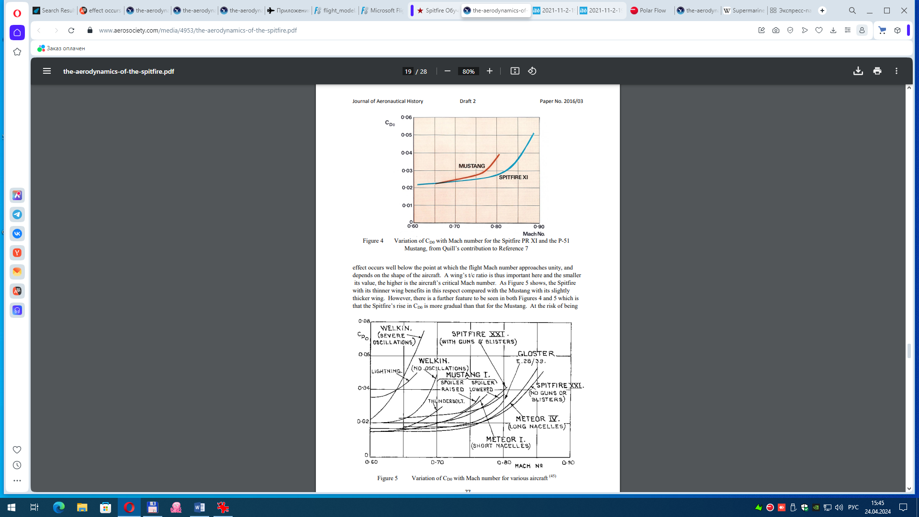The image size is (919, 517).
Task: Open the PDF viewer sidebar menu
Action: (47, 71)
